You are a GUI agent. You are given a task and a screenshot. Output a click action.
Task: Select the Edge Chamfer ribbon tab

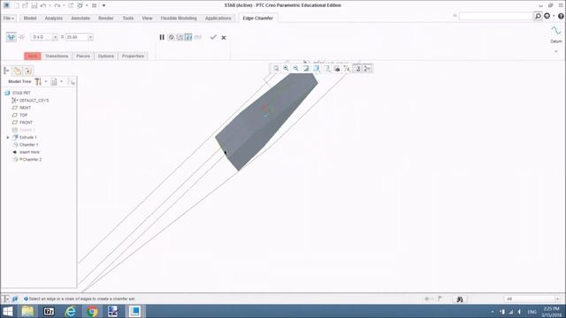(x=257, y=18)
